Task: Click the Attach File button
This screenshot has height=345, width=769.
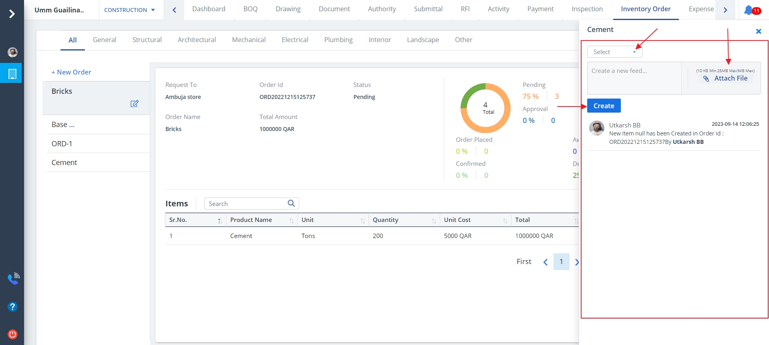Action: point(725,79)
